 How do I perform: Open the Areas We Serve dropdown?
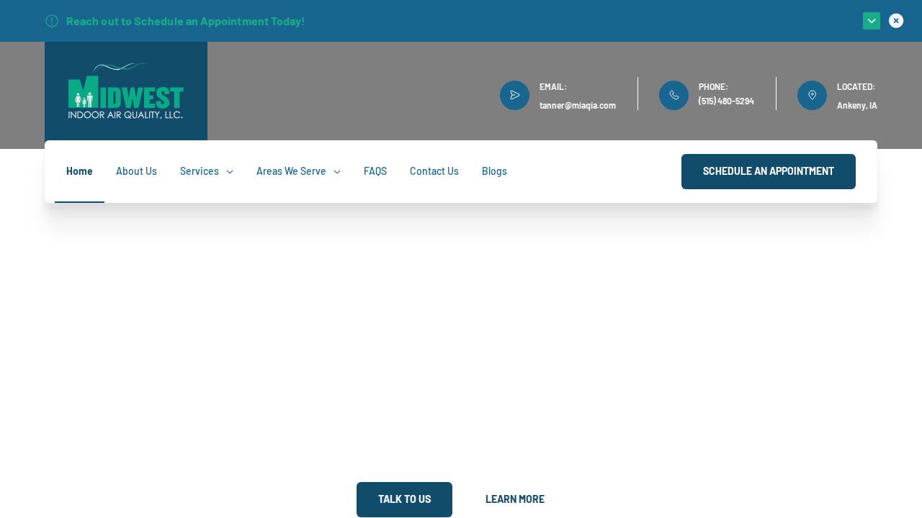point(291,171)
